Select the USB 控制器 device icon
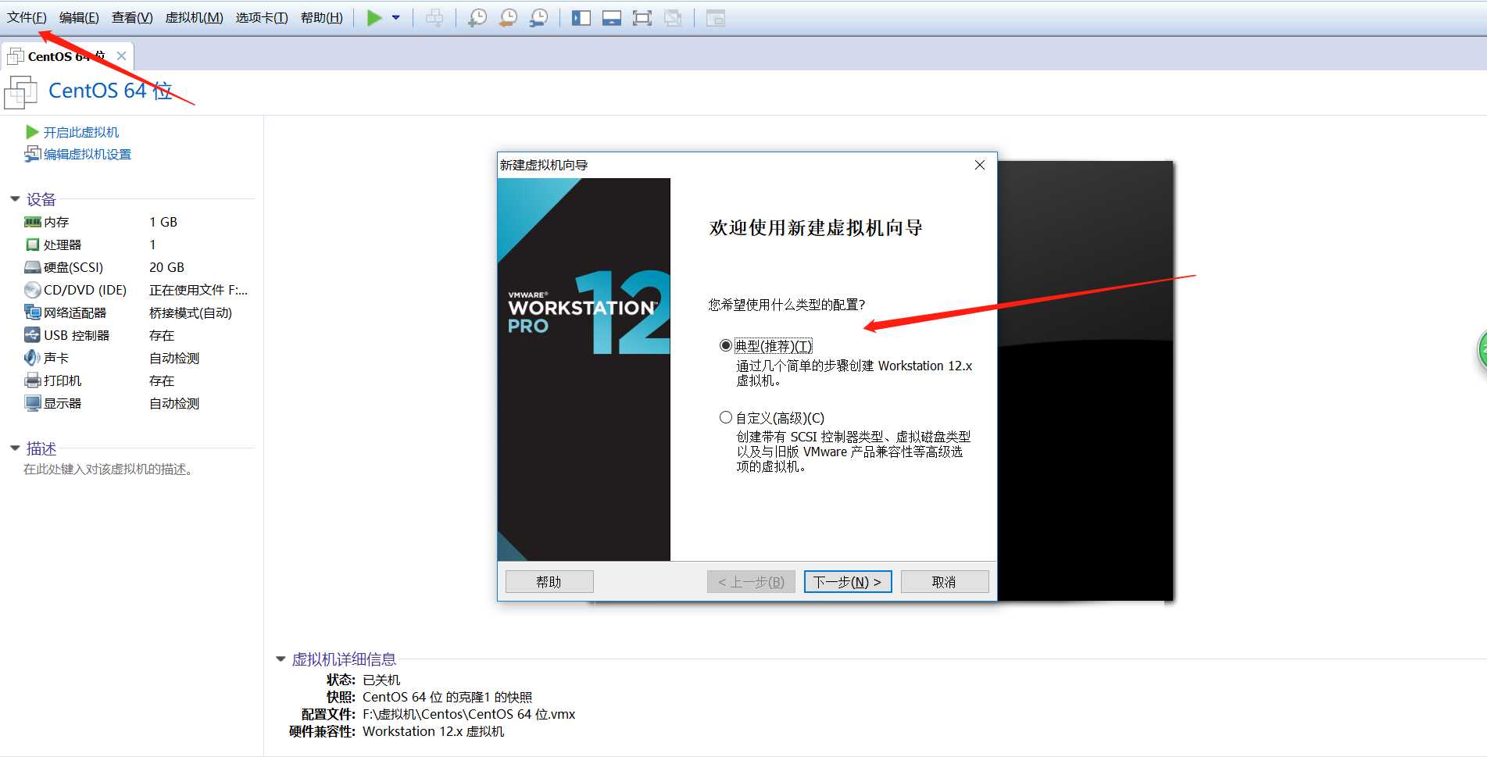Screen dimensions: 1487x757 (x=32, y=335)
